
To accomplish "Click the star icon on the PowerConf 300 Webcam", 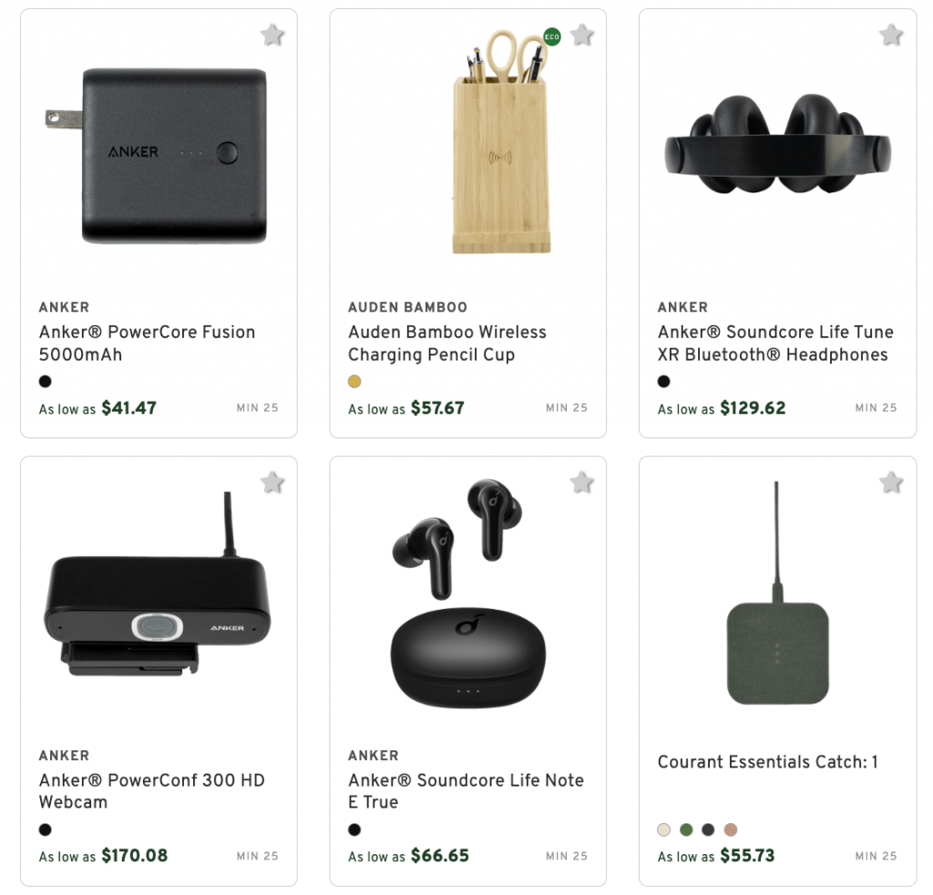I will pyautogui.click(x=272, y=482).
